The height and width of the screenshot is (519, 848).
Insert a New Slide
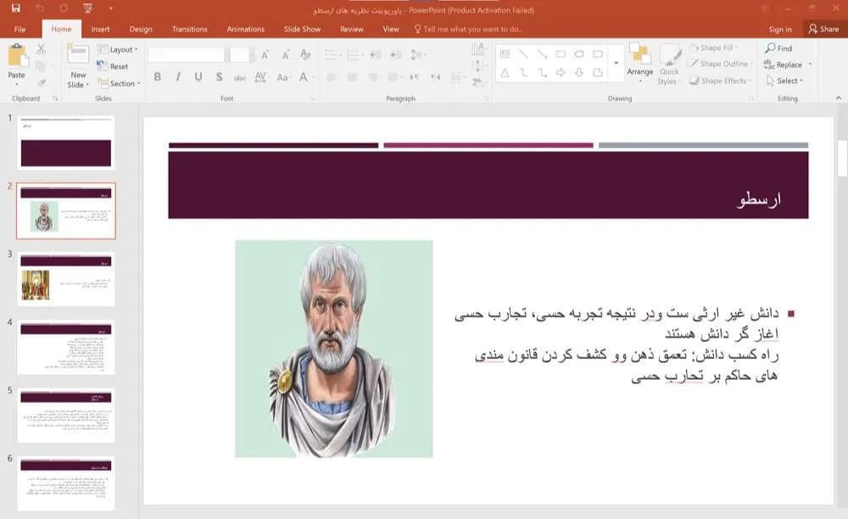click(78, 66)
